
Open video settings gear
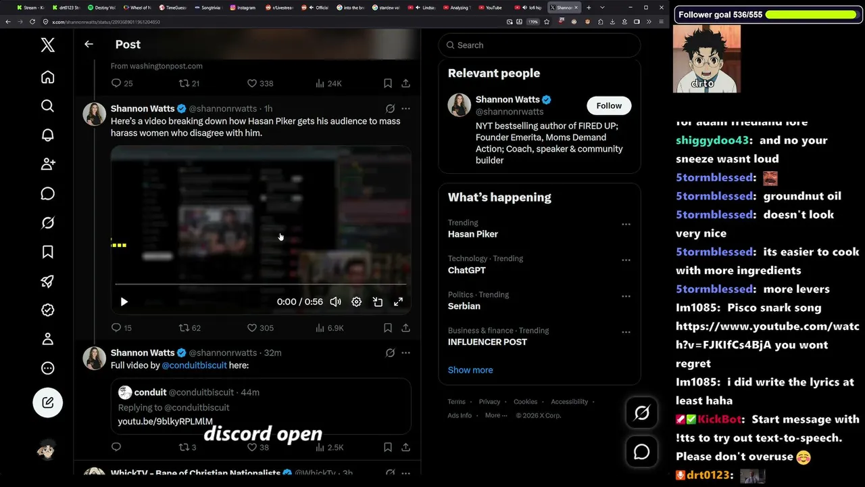pos(356,302)
